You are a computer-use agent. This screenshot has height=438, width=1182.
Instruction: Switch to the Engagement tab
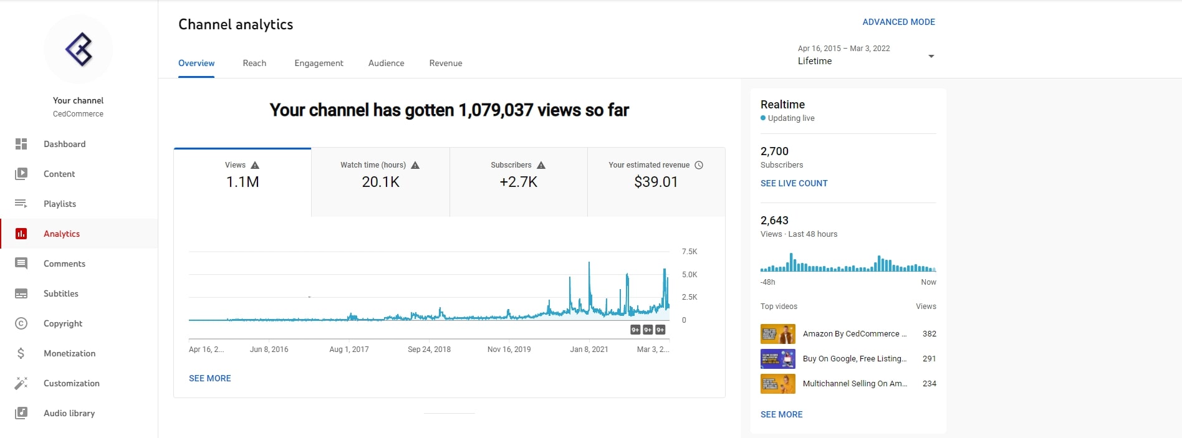click(319, 63)
